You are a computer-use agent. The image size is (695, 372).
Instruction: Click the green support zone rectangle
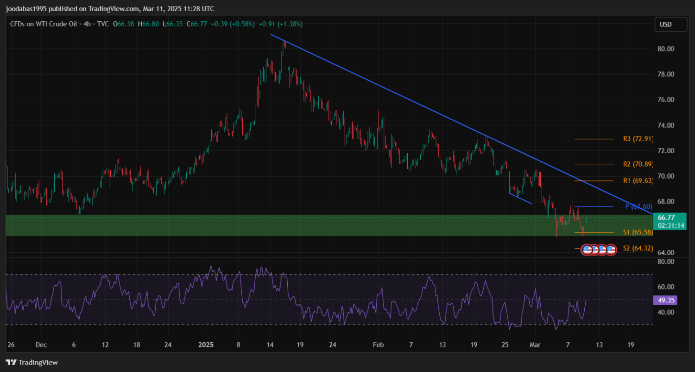pyautogui.click(x=278, y=225)
